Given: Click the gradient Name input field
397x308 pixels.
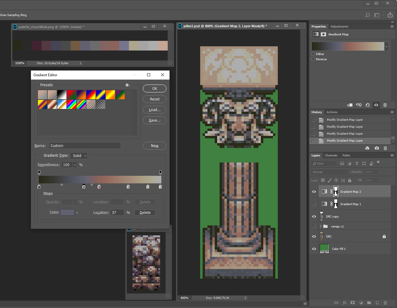Looking at the screenshot, I should [85, 146].
